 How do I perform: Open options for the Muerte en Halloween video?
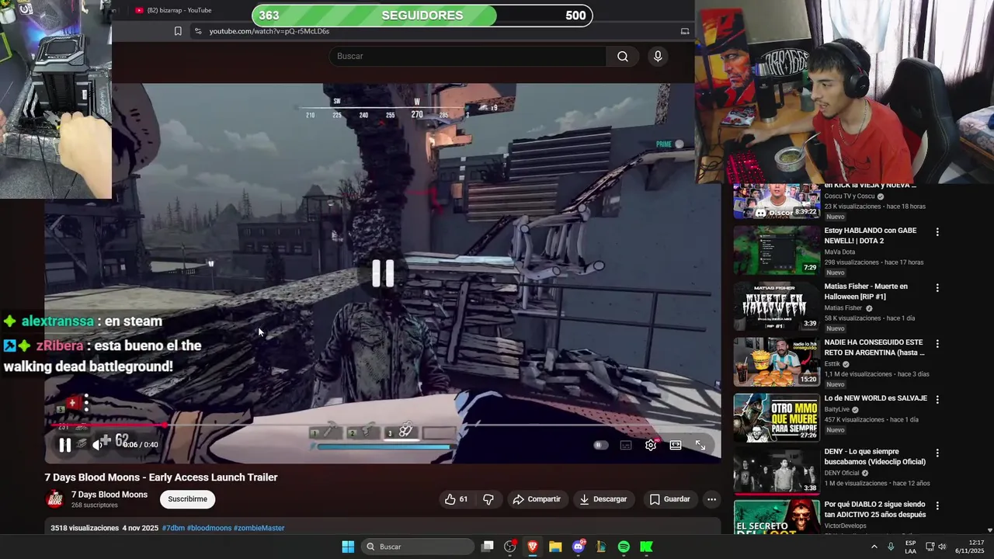point(937,288)
